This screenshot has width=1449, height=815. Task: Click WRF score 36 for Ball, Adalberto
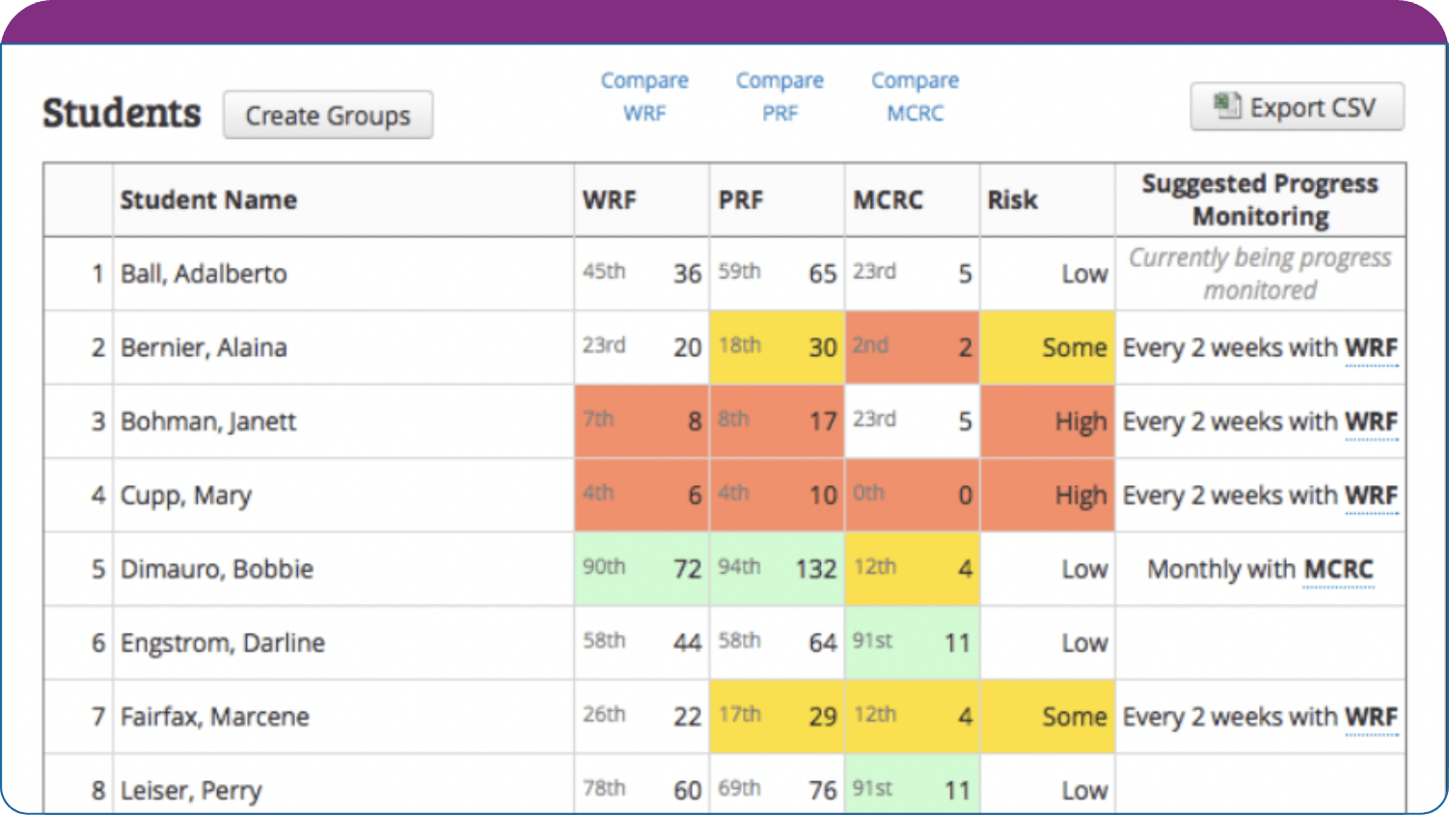coord(687,274)
